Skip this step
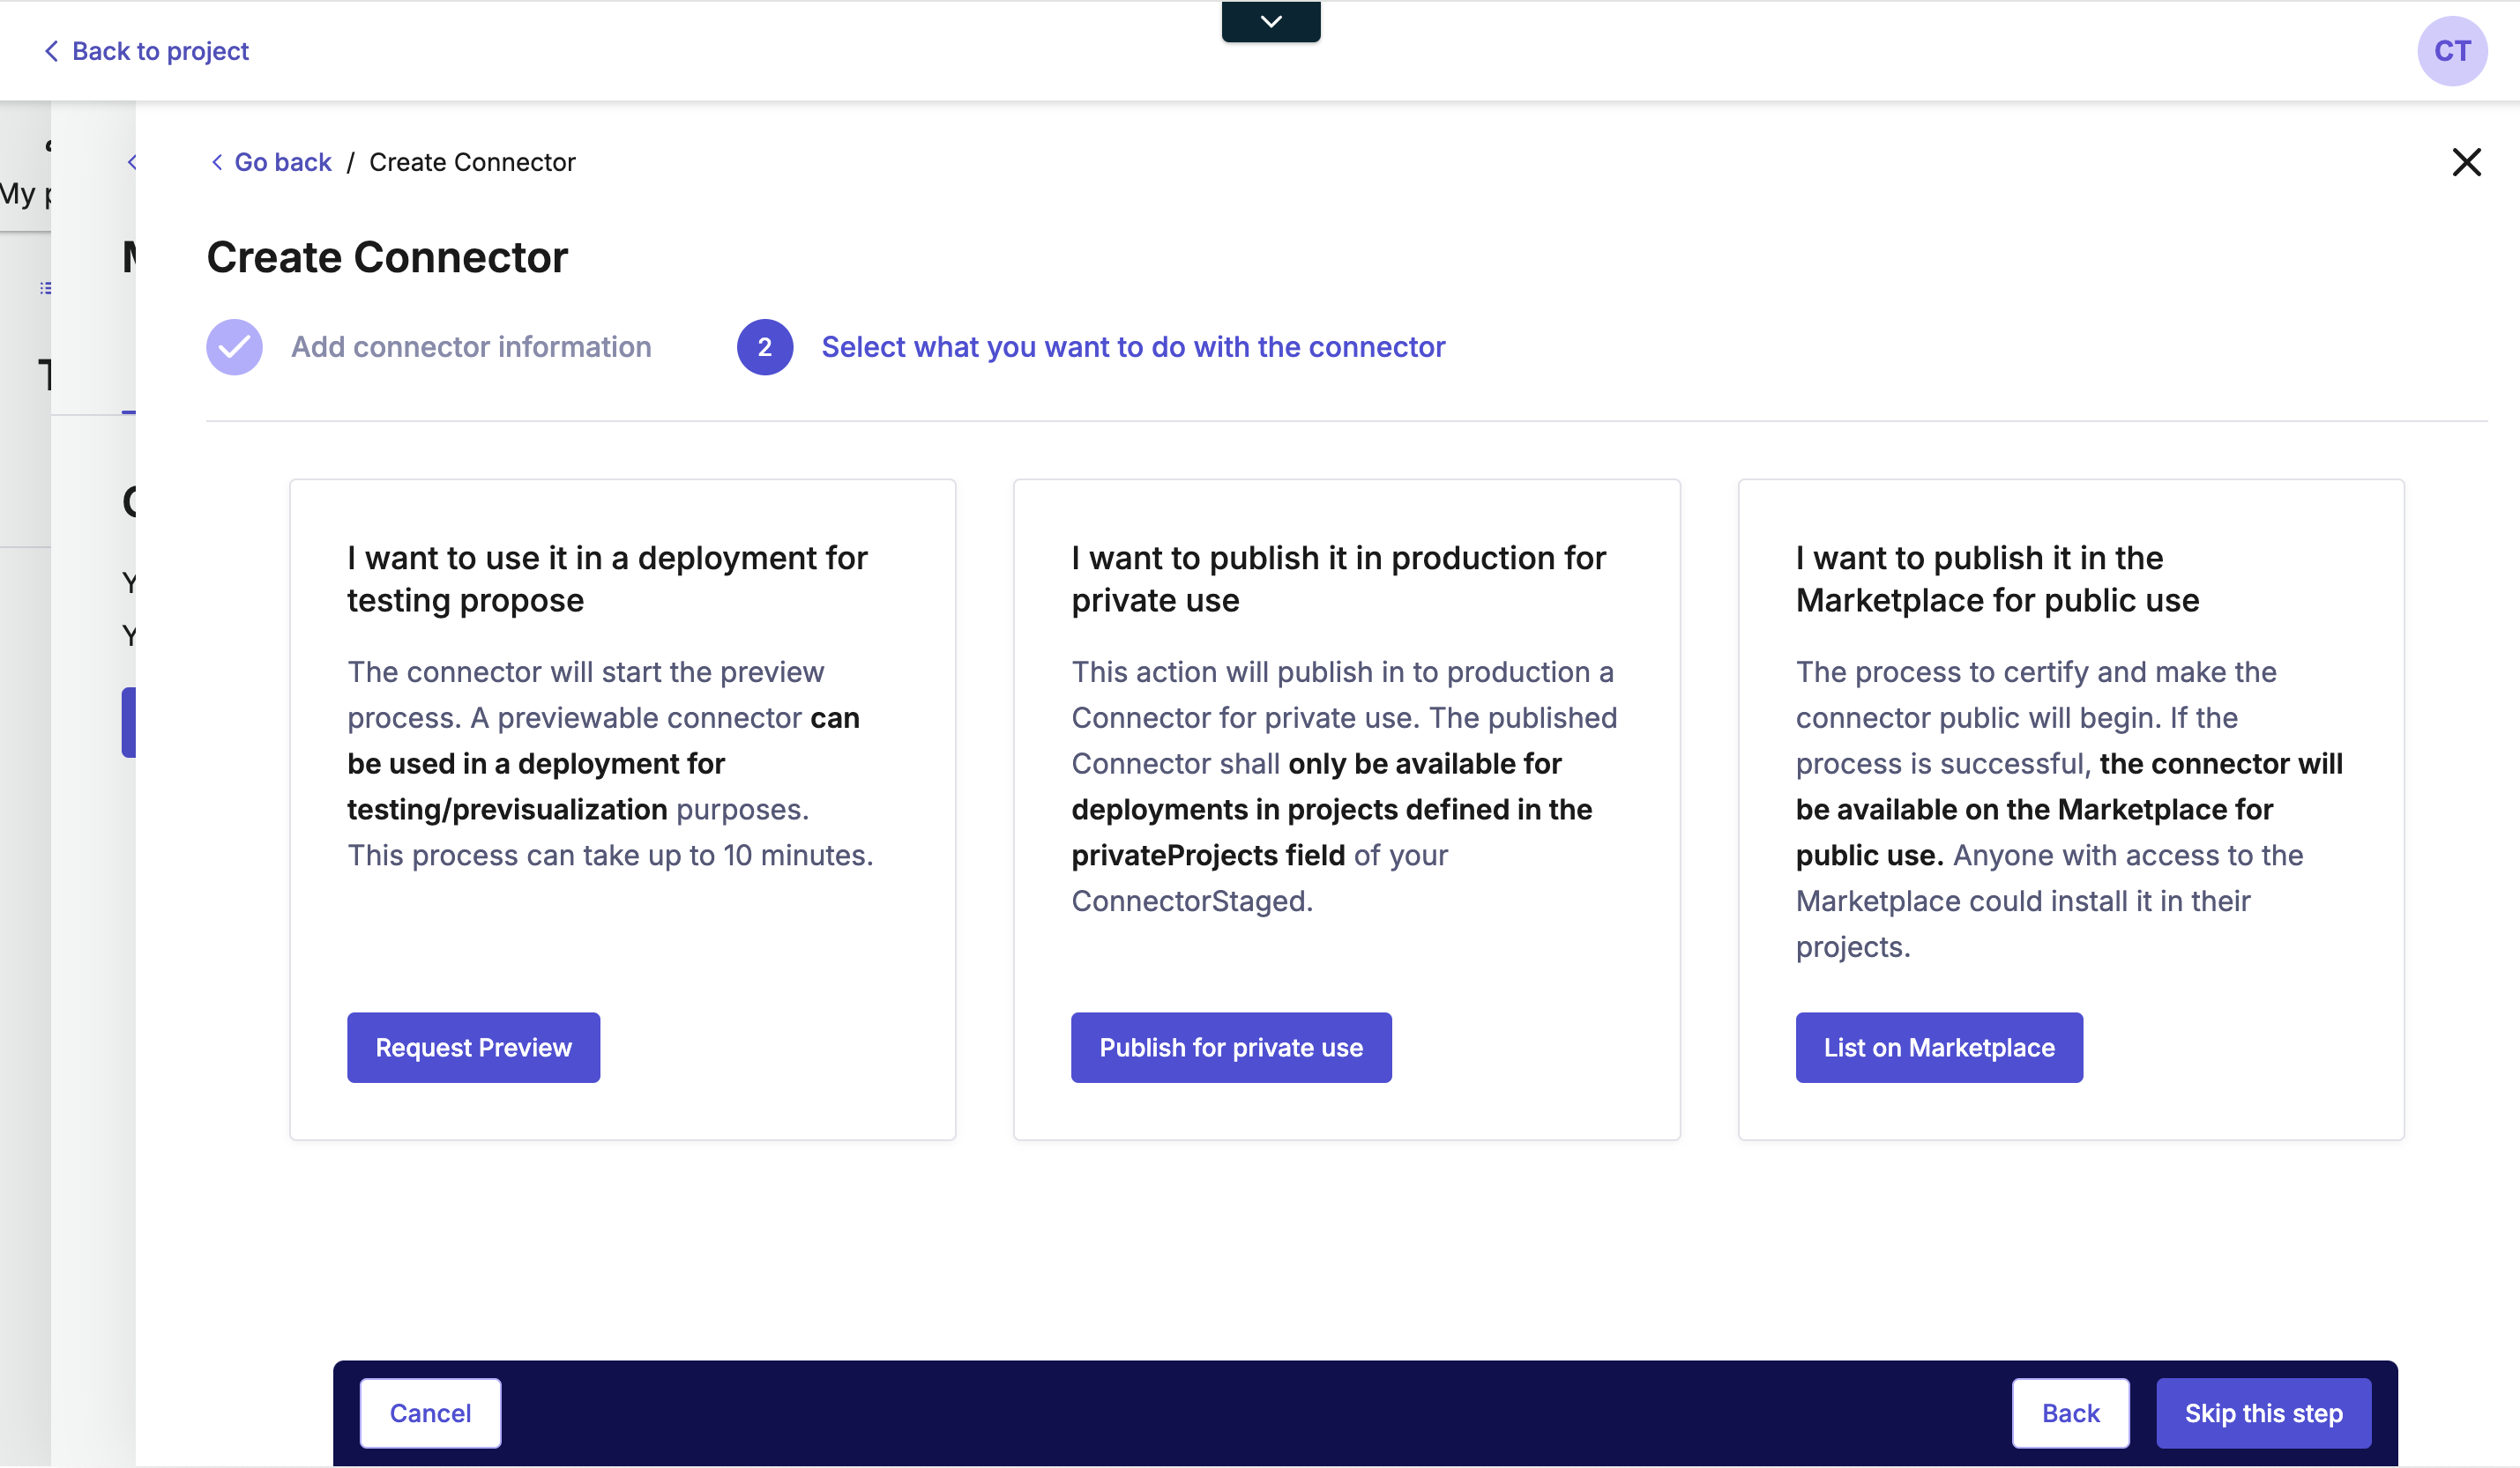The image size is (2520, 1468). click(2262, 1412)
